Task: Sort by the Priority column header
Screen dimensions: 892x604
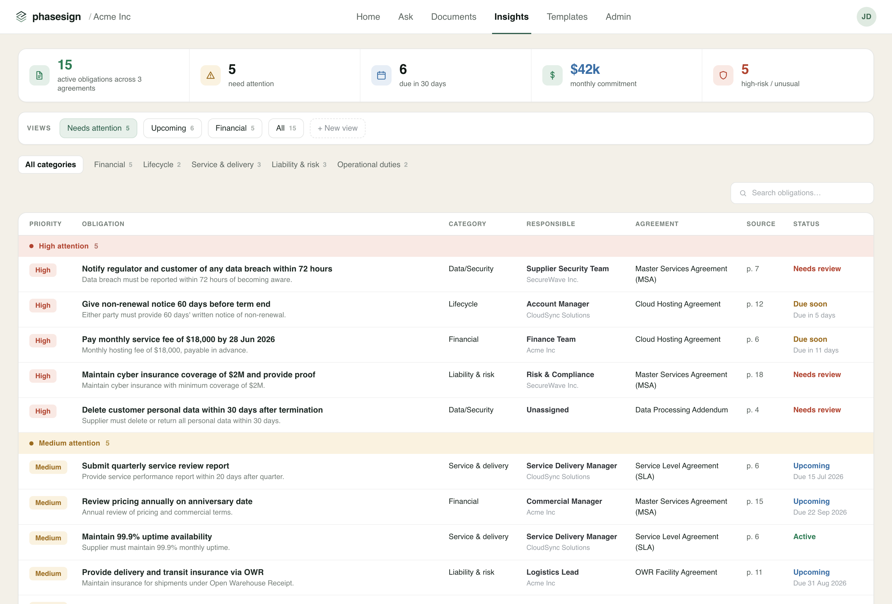Action: pyautogui.click(x=45, y=224)
